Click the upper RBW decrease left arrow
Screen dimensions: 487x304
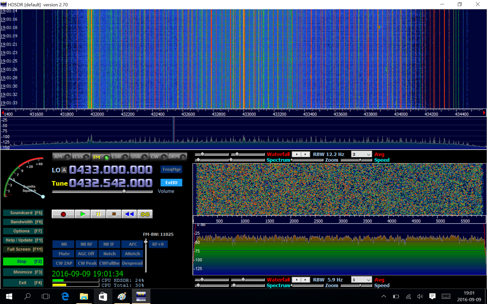coord(297,154)
